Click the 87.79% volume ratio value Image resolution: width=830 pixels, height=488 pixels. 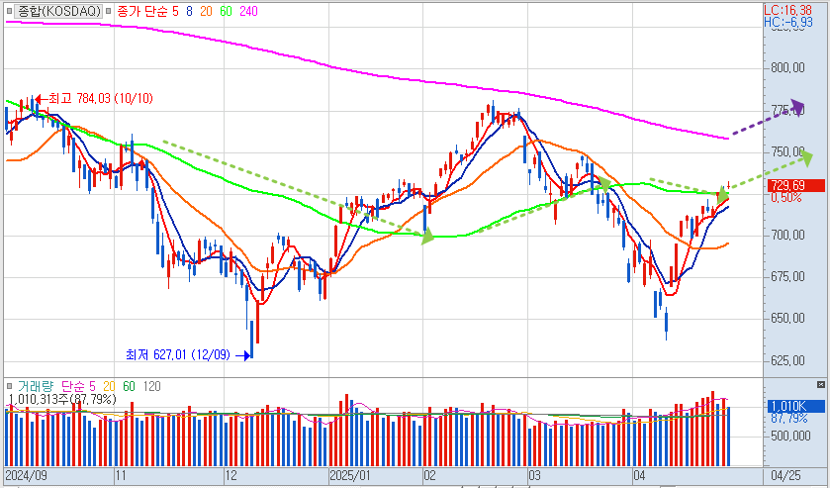[789, 419]
